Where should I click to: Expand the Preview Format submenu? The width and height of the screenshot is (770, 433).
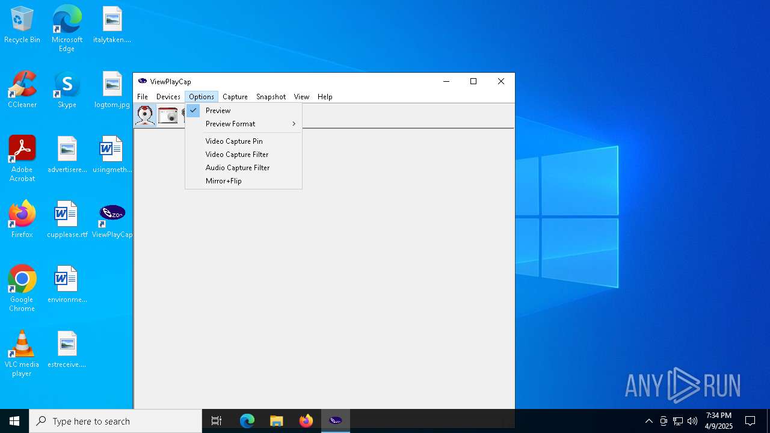coord(243,124)
